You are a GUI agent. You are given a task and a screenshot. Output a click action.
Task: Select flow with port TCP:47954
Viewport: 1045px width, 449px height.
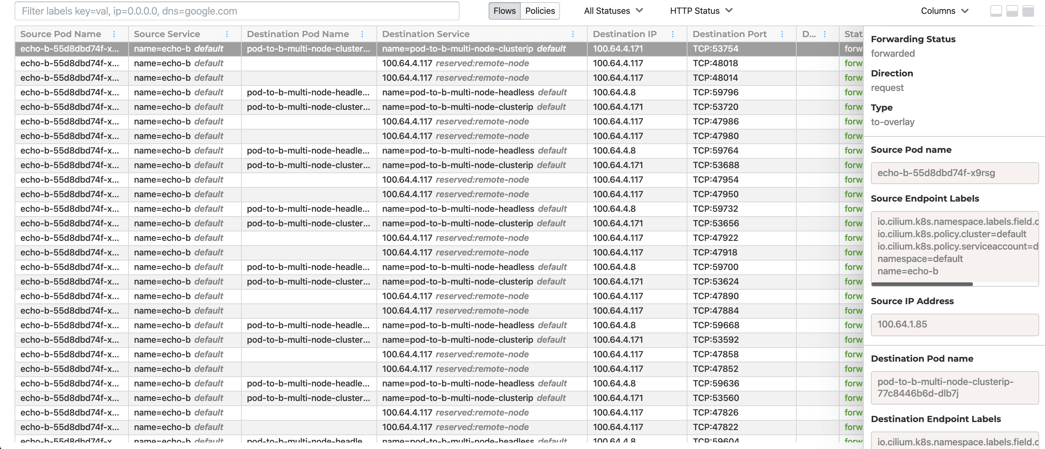click(x=439, y=180)
